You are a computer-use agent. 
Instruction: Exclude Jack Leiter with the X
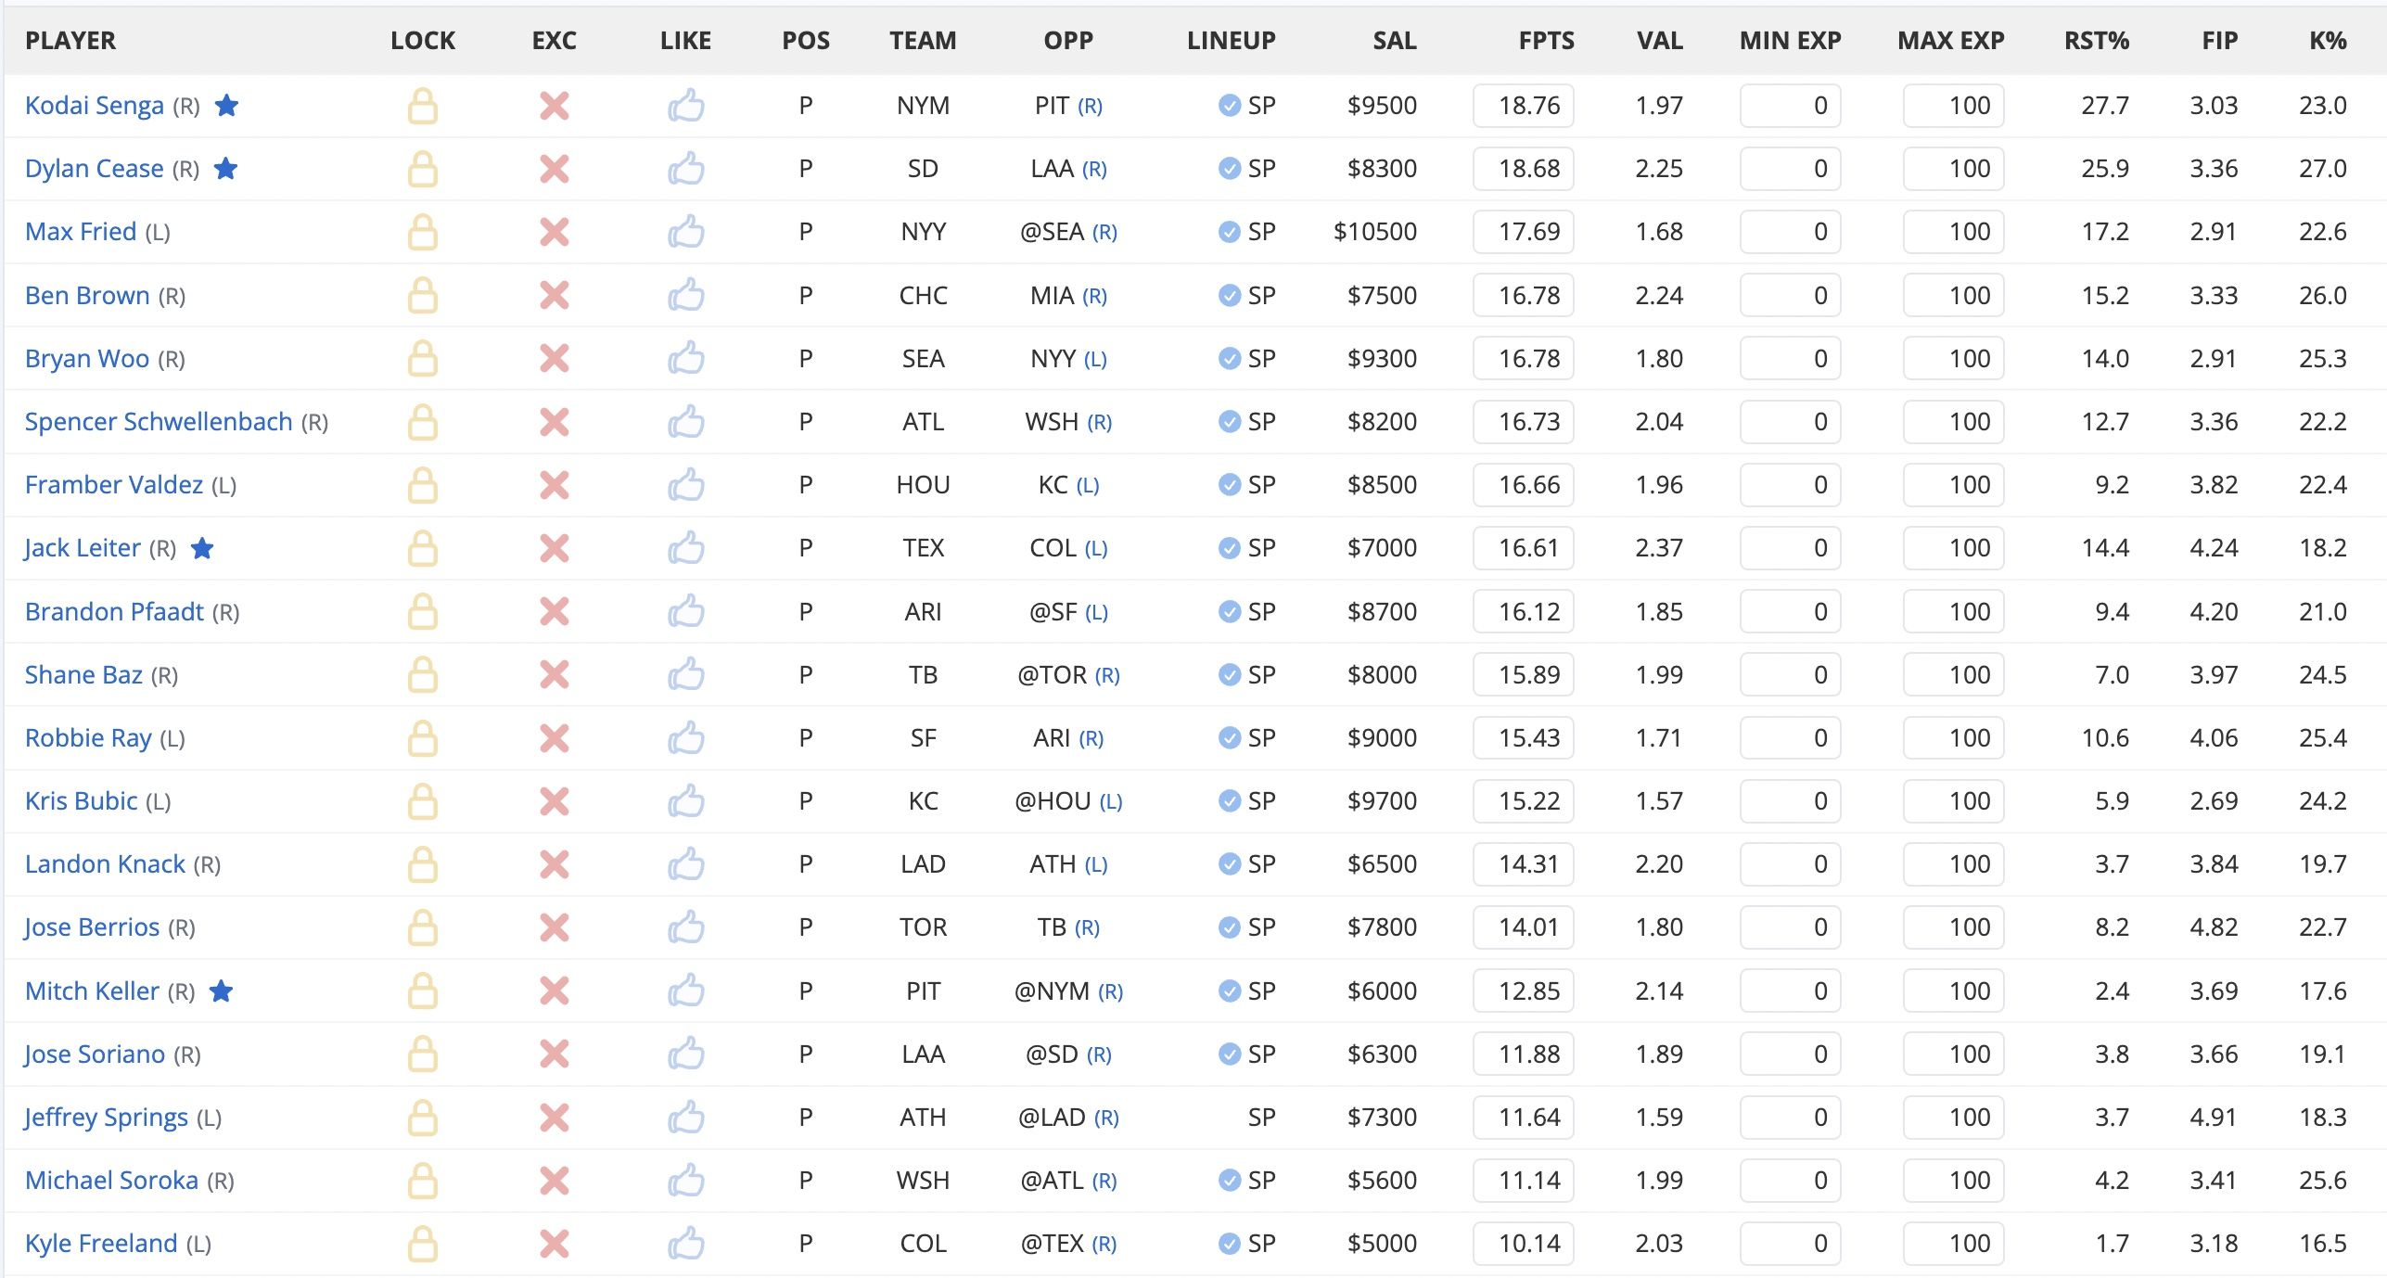coord(555,548)
